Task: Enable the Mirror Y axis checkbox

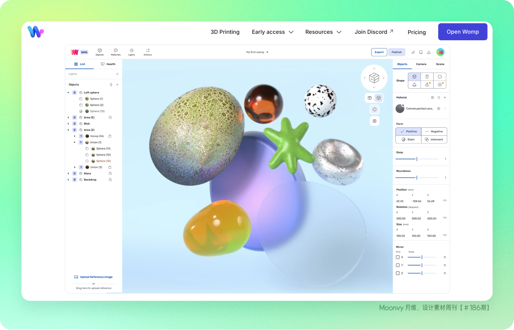Action: [x=398, y=265]
